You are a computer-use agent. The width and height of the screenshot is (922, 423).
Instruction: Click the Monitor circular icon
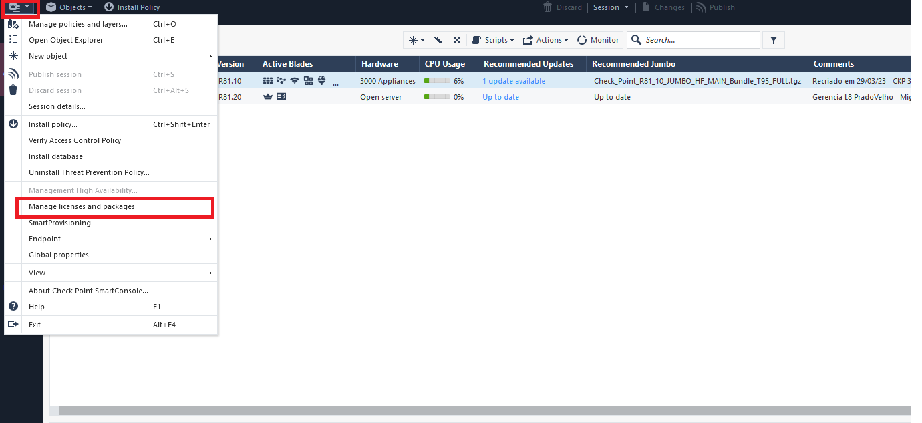(582, 40)
